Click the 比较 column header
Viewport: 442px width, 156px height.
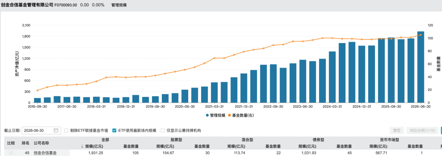pos(11,143)
